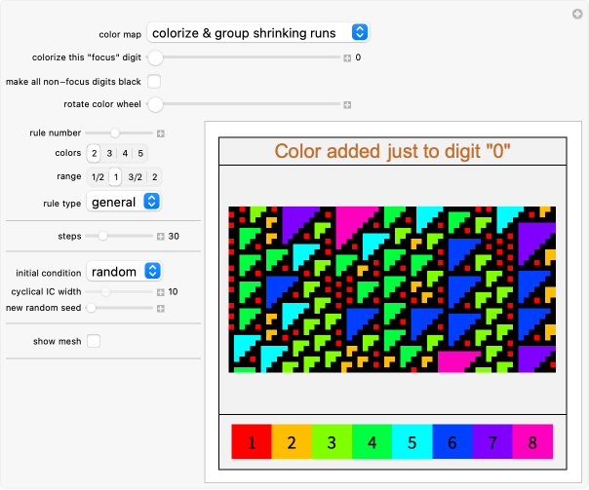
Task: Click the new random seed plus icon
Action: click(161, 309)
